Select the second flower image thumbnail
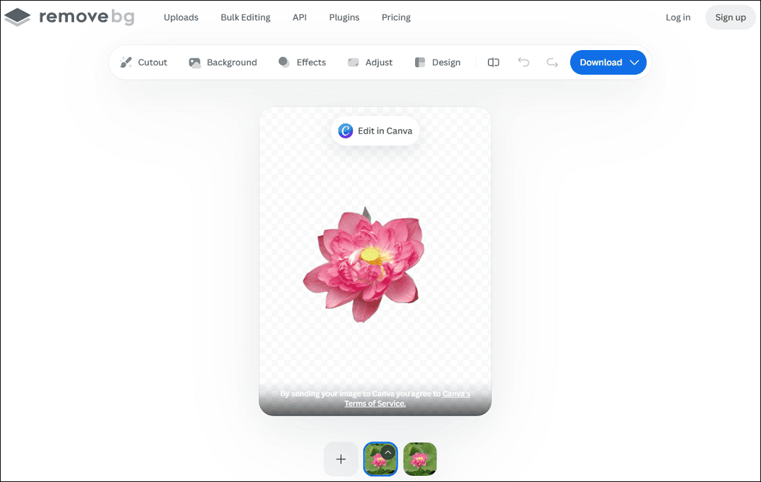The image size is (761, 482). [x=420, y=459]
